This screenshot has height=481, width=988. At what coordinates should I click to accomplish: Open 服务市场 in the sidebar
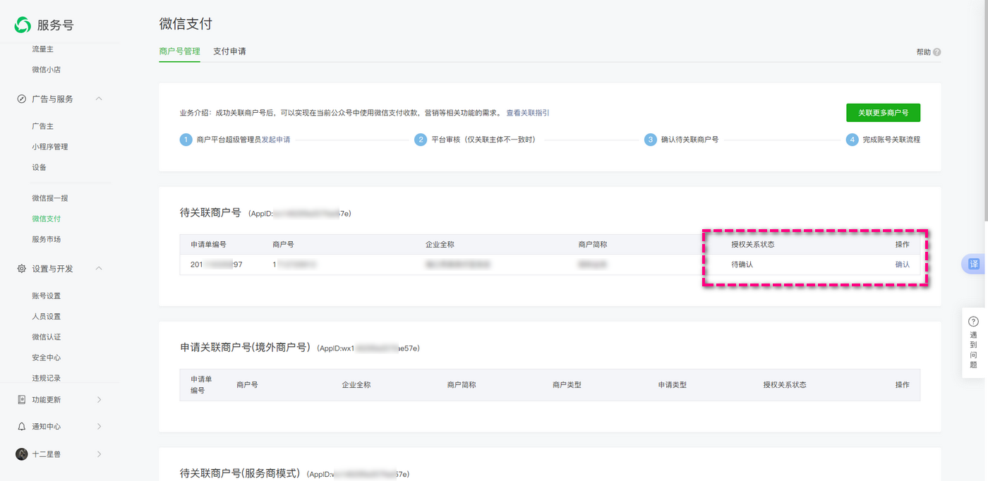pos(47,239)
